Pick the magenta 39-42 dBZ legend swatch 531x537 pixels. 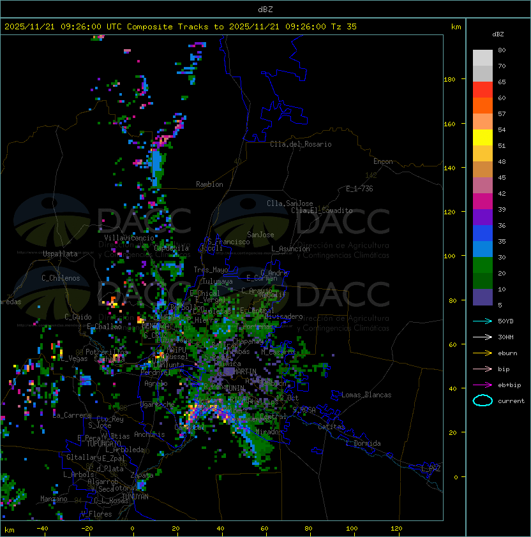482,202
